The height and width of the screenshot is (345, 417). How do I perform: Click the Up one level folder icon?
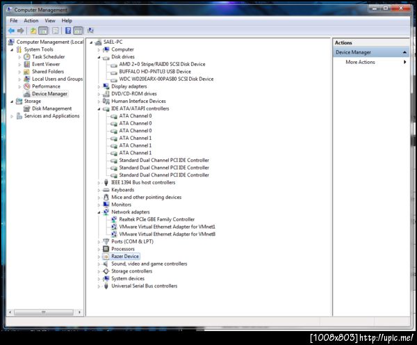pyautogui.click(x=33, y=31)
